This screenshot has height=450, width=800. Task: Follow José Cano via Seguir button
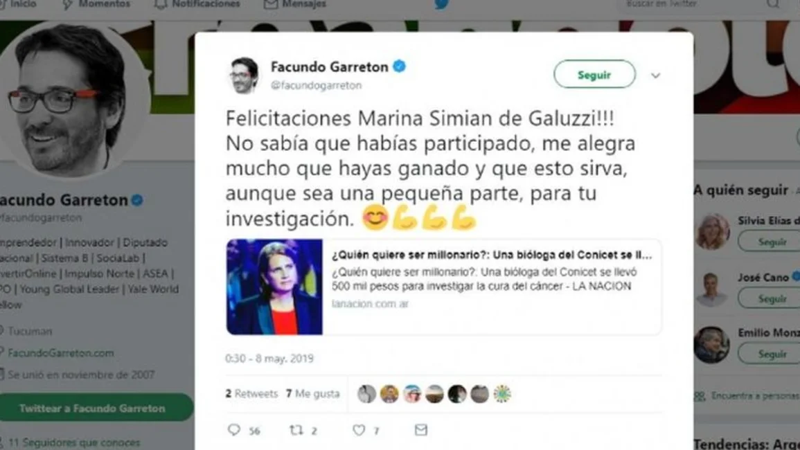[772, 298]
